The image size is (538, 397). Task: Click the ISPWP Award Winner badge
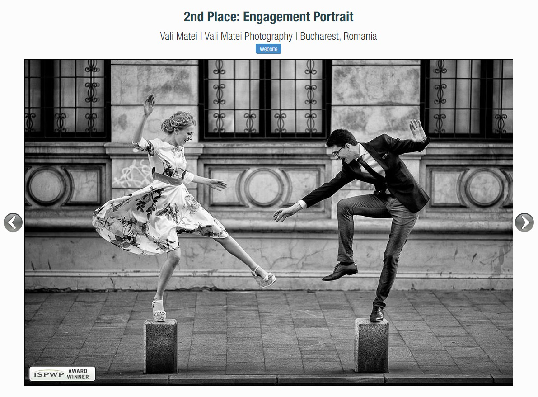[62, 374]
